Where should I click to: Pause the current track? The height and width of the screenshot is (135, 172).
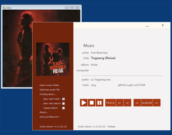(x=100, y=102)
